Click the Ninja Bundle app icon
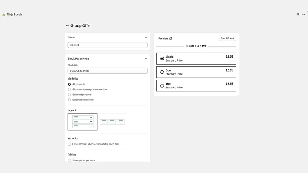The width and height of the screenshot is (308, 173). tap(3, 15)
